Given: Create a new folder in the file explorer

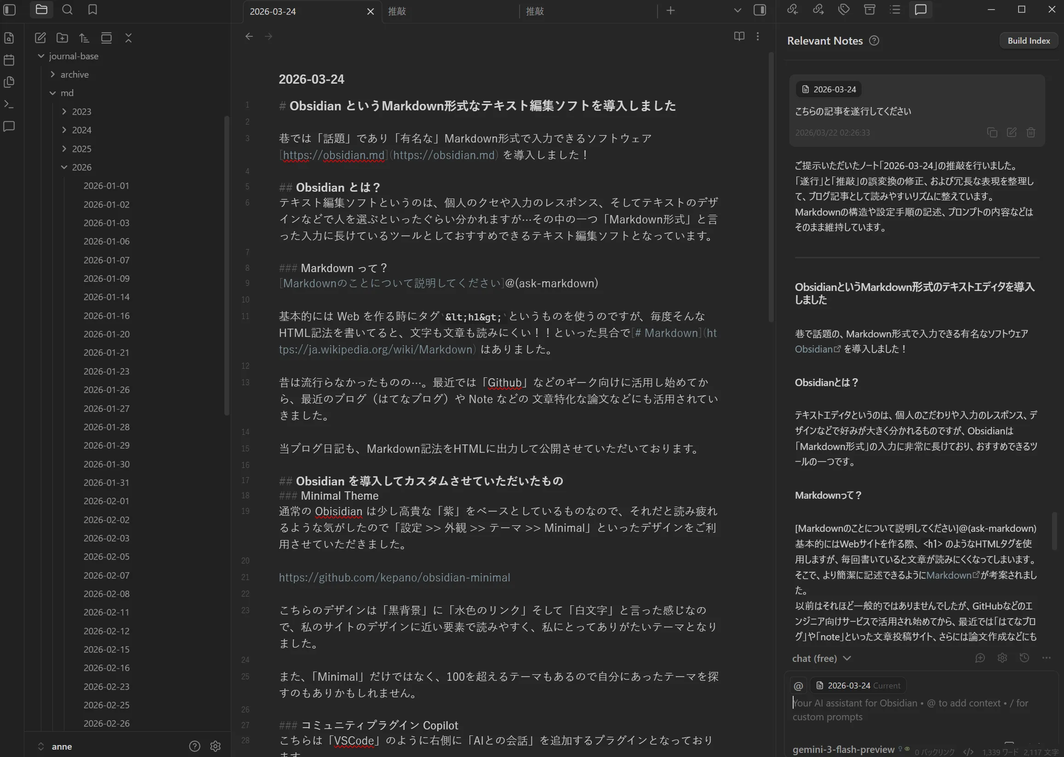Looking at the screenshot, I should coord(62,38).
